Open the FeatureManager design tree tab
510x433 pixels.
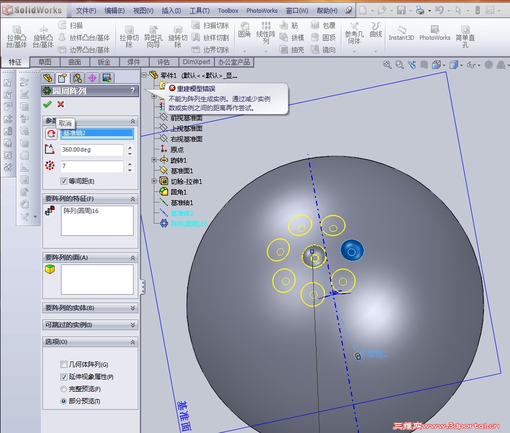48,78
